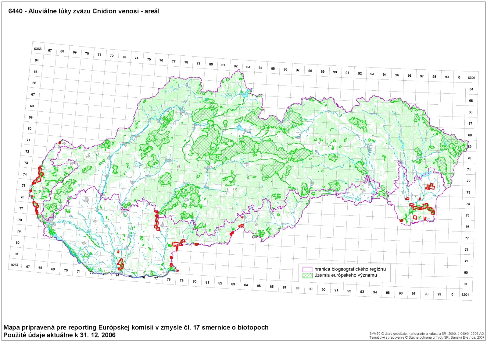Click the purple legend swatch for hranica biogeografického regiónu
The height and width of the screenshot is (342, 487).
pyautogui.click(x=307, y=270)
